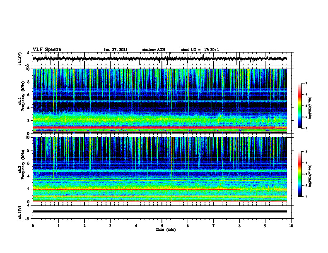This screenshot has width=328, height=253.
Task: Click the "5" tick of the ch.1(V) axis
Action: [x=29, y=53]
